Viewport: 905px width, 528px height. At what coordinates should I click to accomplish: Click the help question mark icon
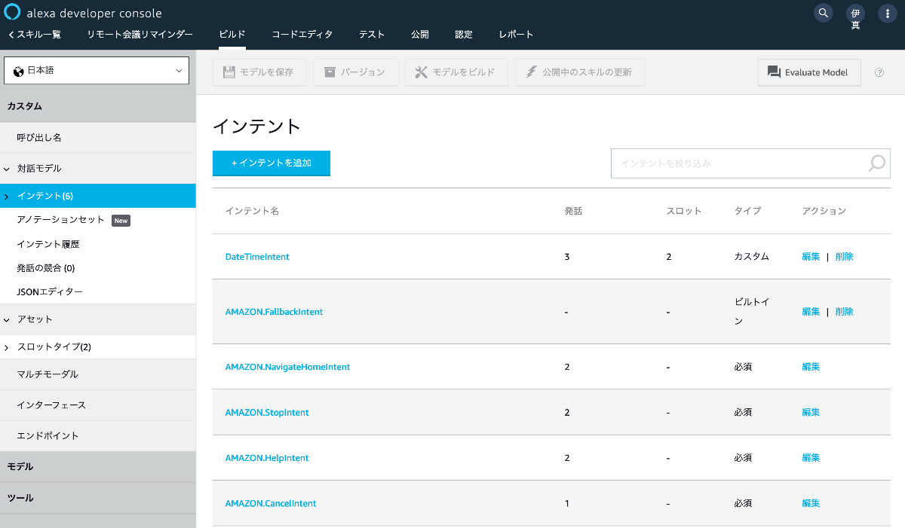pos(879,72)
